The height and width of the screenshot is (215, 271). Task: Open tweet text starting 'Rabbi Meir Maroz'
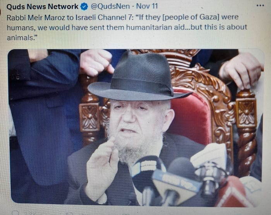[x=127, y=27]
